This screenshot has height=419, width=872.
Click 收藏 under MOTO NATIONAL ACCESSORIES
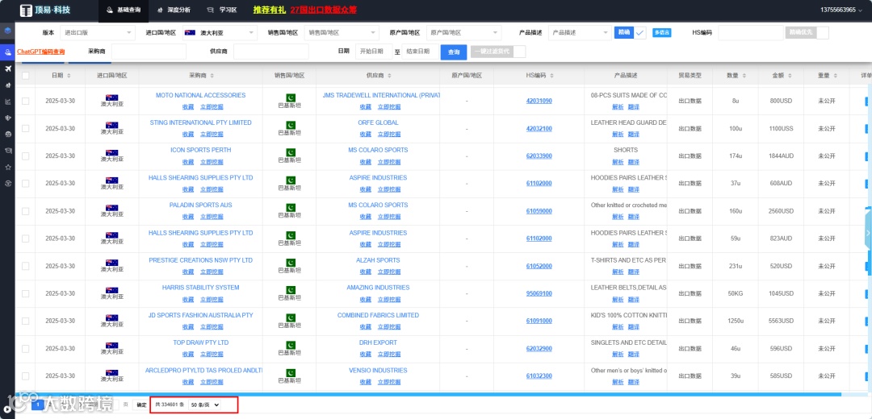click(x=188, y=106)
